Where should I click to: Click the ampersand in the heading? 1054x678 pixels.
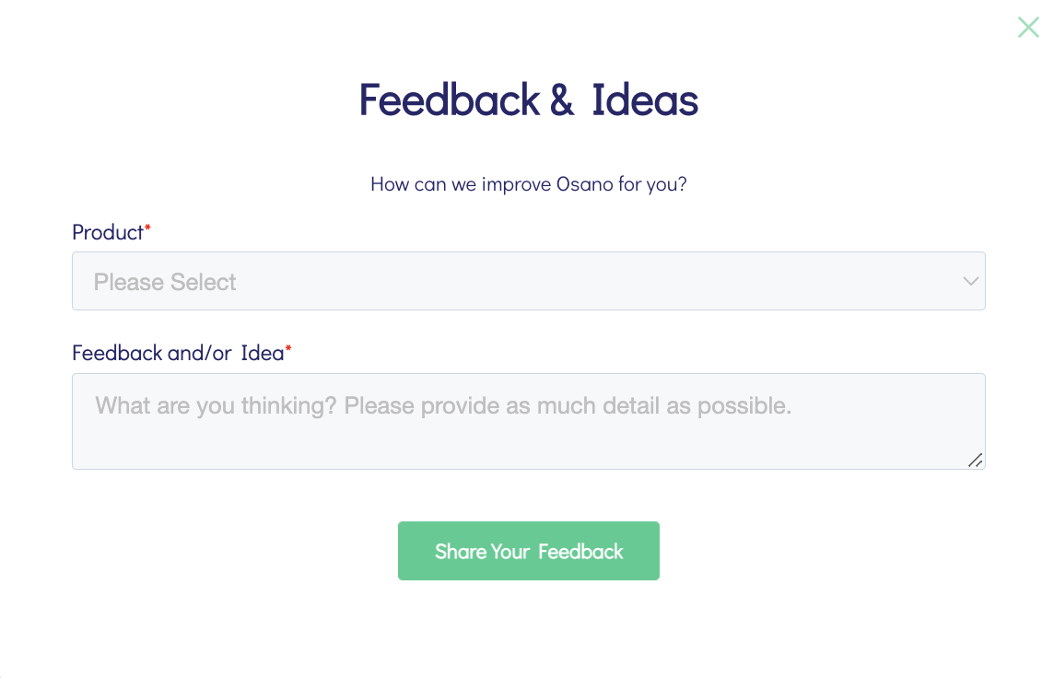(x=561, y=100)
